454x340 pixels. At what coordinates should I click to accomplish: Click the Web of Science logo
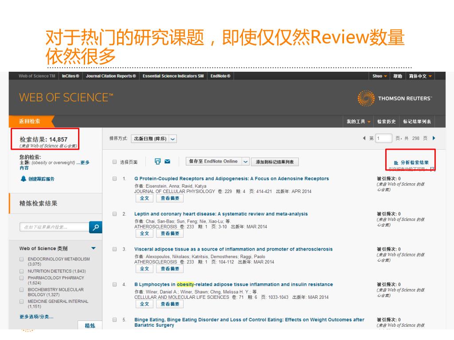66,97
